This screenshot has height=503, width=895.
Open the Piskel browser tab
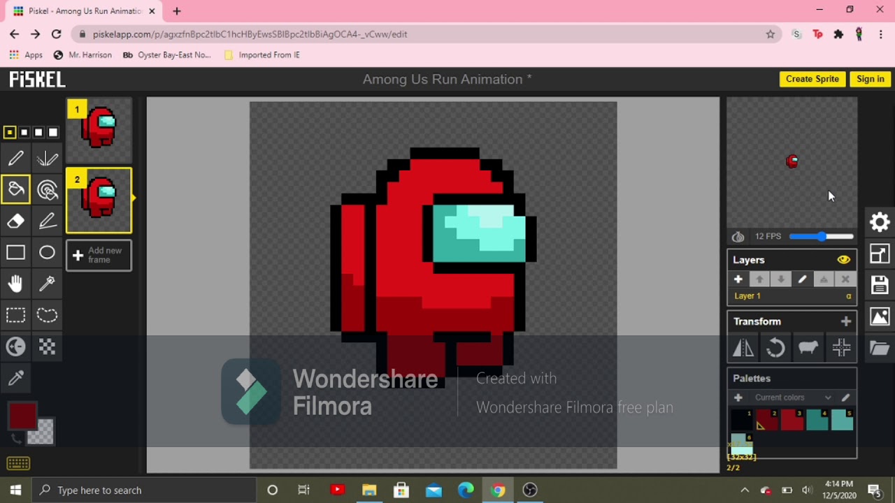point(84,11)
